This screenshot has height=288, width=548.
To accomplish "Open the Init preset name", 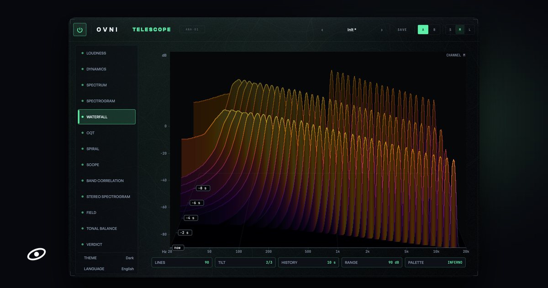I will [x=352, y=30].
